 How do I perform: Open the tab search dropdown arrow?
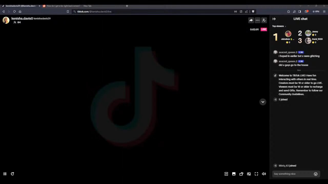[x=301, y=6]
